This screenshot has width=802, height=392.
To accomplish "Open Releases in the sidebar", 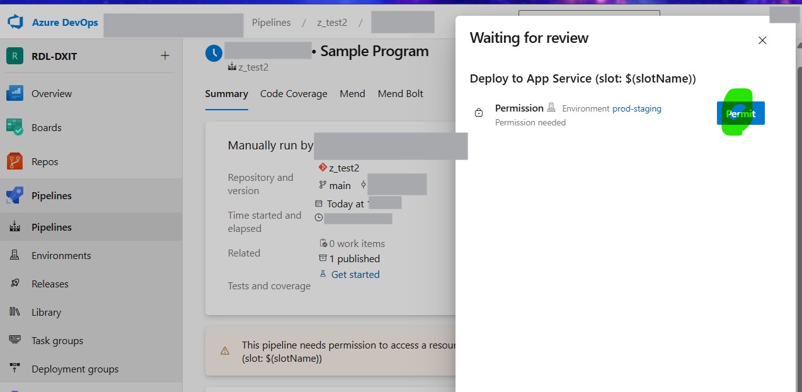I will 91,284.
